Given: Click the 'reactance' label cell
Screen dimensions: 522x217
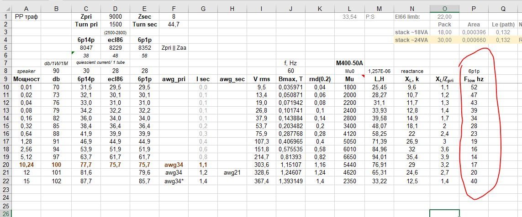Looking at the screenshot, I should [411, 71].
